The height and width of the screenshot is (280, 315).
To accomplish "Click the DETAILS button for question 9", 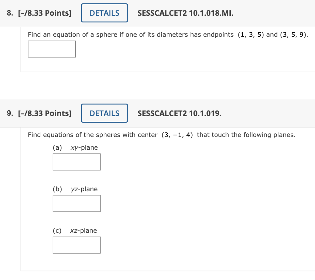I will pyautogui.click(x=104, y=113).
